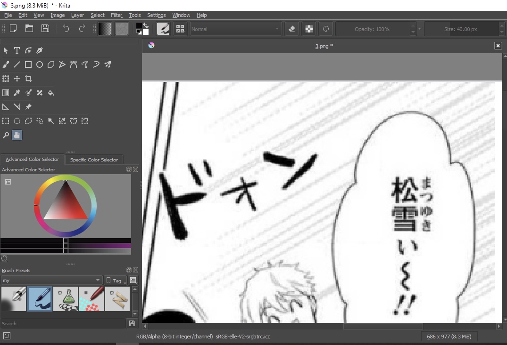Screen dimensions: 507x345
Task: Select the Pan hand tool
Action: click(x=17, y=135)
